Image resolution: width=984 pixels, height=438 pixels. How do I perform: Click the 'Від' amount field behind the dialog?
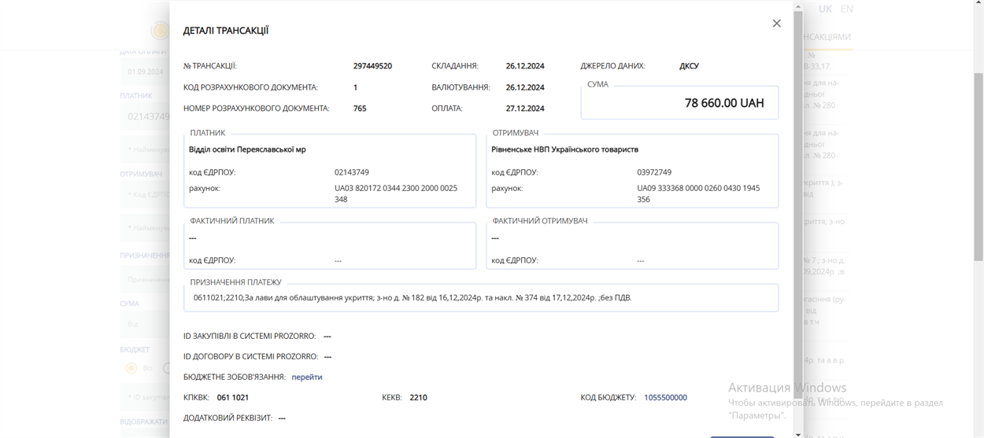point(145,324)
